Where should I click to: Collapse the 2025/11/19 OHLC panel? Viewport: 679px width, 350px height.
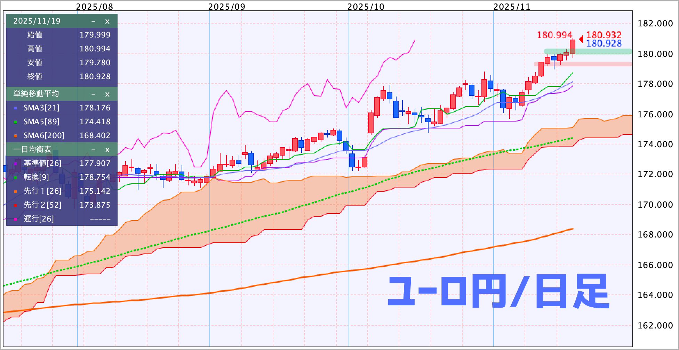pos(93,21)
